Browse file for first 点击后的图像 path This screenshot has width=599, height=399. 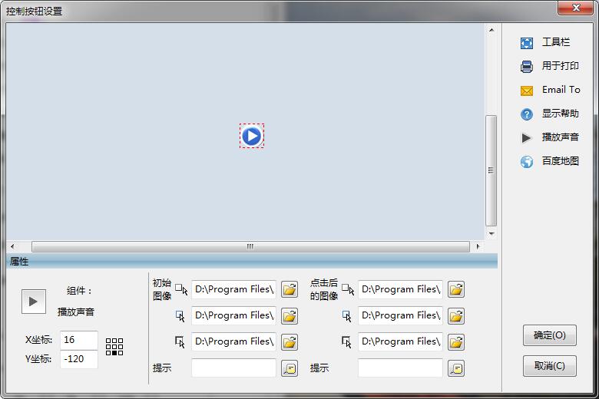pos(456,289)
